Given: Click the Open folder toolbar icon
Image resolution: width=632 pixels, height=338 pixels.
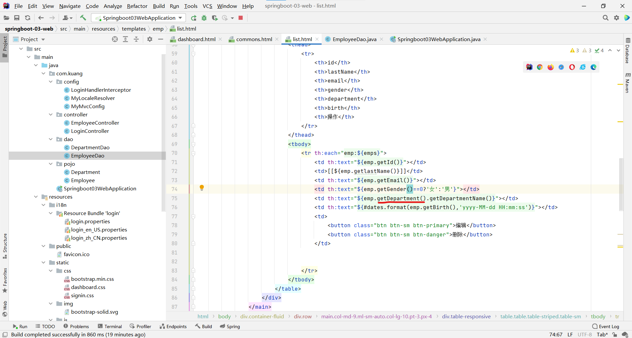Looking at the screenshot, I should click(x=6, y=18).
